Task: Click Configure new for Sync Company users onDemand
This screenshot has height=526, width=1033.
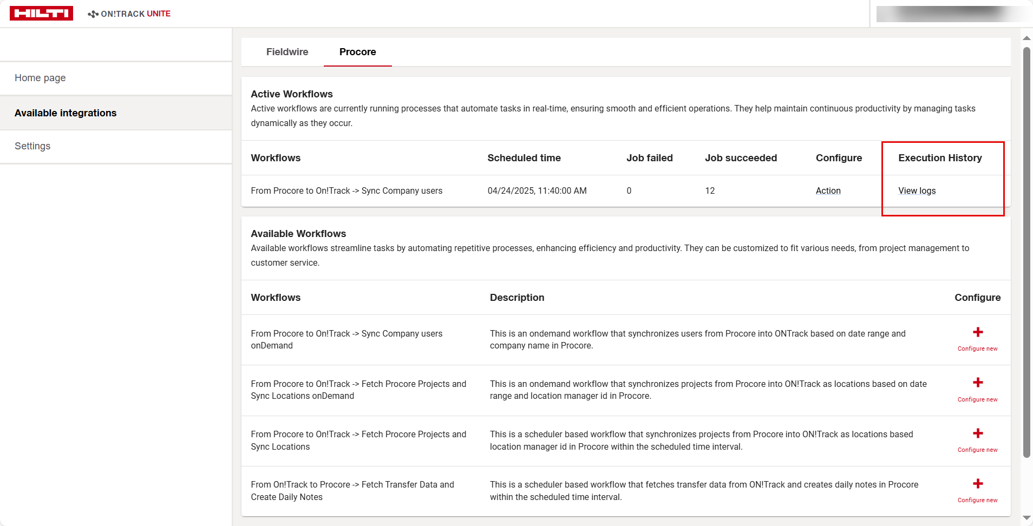Action: point(977,349)
